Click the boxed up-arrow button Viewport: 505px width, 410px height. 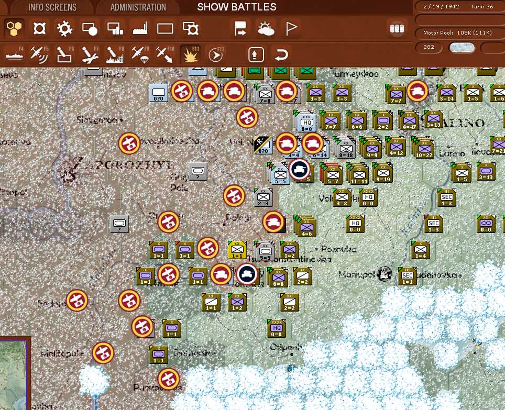click(x=256, y=54)
